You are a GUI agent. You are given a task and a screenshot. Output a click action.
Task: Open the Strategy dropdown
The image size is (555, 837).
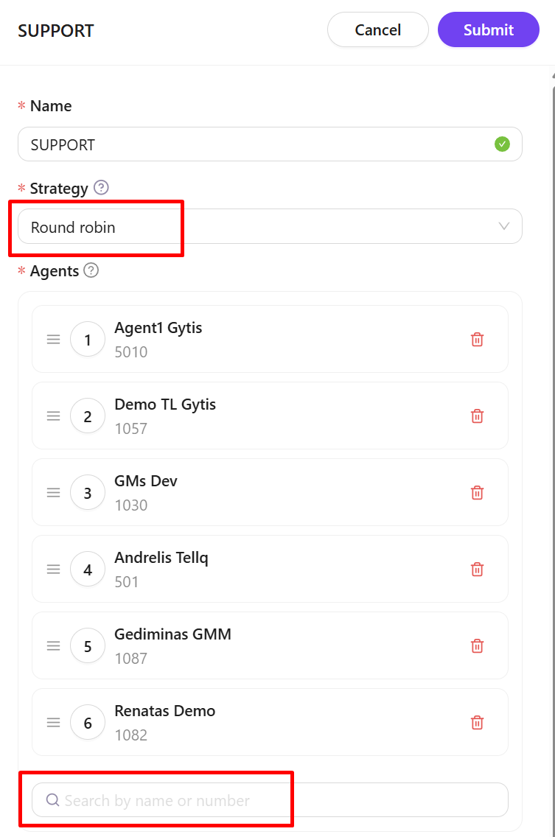tap(270, 227)
